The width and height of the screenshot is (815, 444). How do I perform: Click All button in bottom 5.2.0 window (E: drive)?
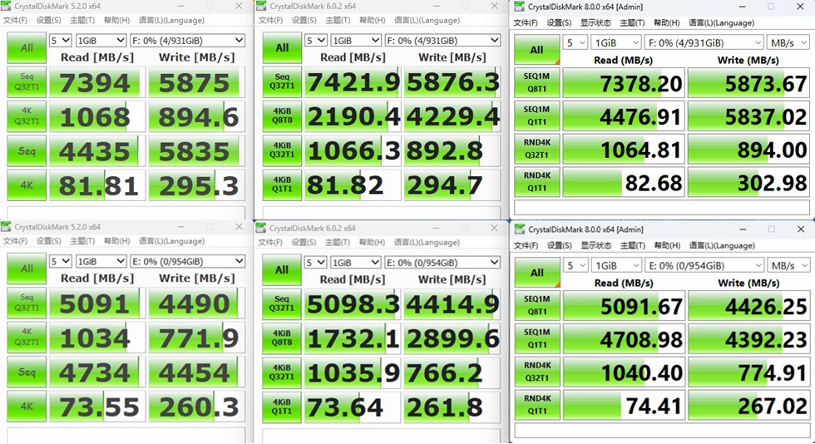coord(27,269)
